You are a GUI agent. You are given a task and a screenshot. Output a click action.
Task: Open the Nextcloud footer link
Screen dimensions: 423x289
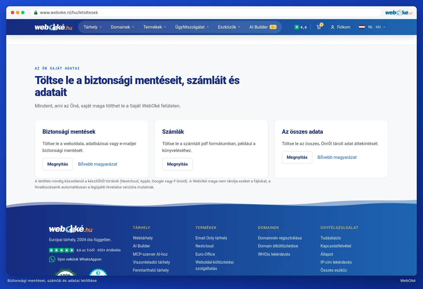pyautogui.click(x=204, y=246)
